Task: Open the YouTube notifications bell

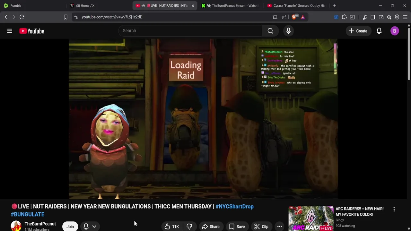Action: pos(379,31)
